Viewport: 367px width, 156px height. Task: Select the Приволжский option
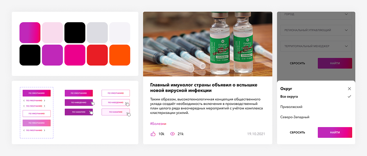[291, 107]
